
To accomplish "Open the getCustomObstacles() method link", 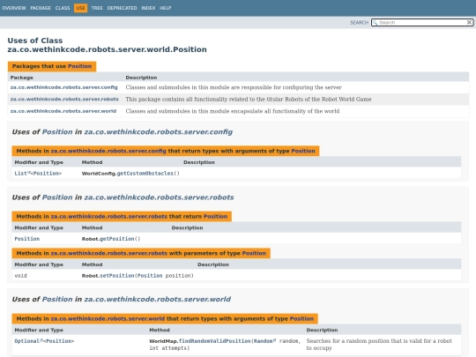I will (148, 174).
